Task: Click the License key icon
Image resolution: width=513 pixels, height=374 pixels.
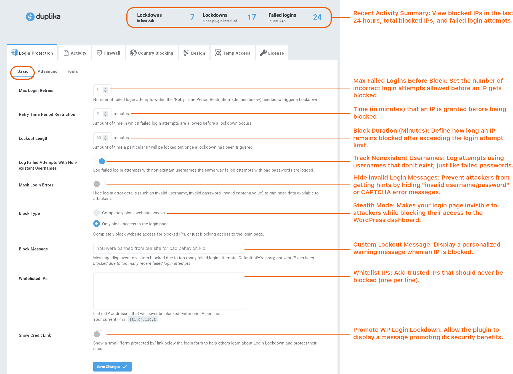Action: [264, 53]
